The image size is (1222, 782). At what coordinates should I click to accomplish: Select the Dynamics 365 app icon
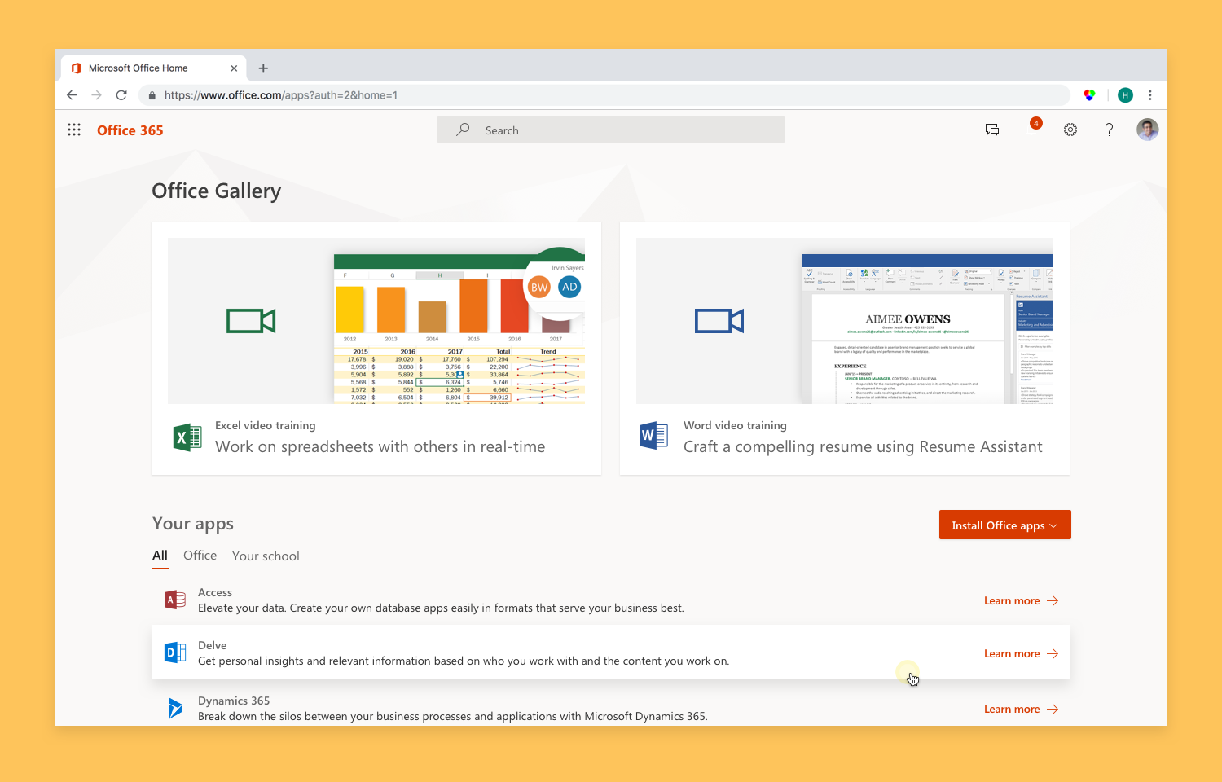point(174,707)
